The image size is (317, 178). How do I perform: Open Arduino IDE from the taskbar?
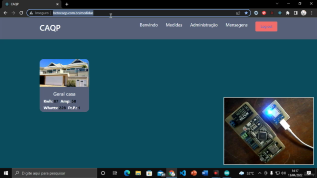click(227, 173)
